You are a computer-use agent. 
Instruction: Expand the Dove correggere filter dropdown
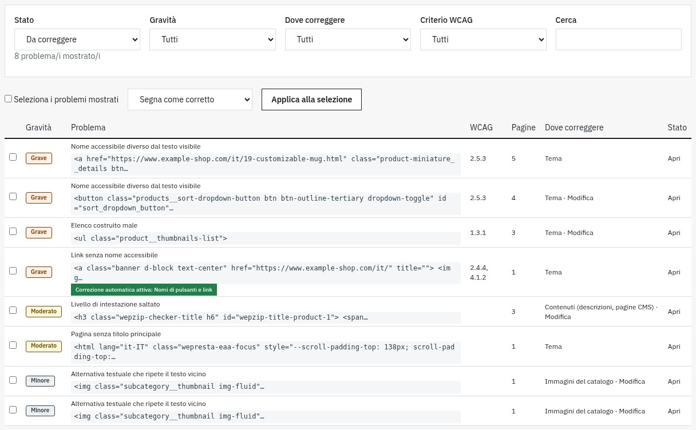click(x=348, y=39)
